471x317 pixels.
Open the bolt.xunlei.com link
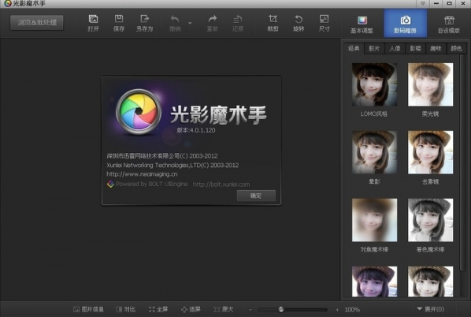[x=221, y=185]
